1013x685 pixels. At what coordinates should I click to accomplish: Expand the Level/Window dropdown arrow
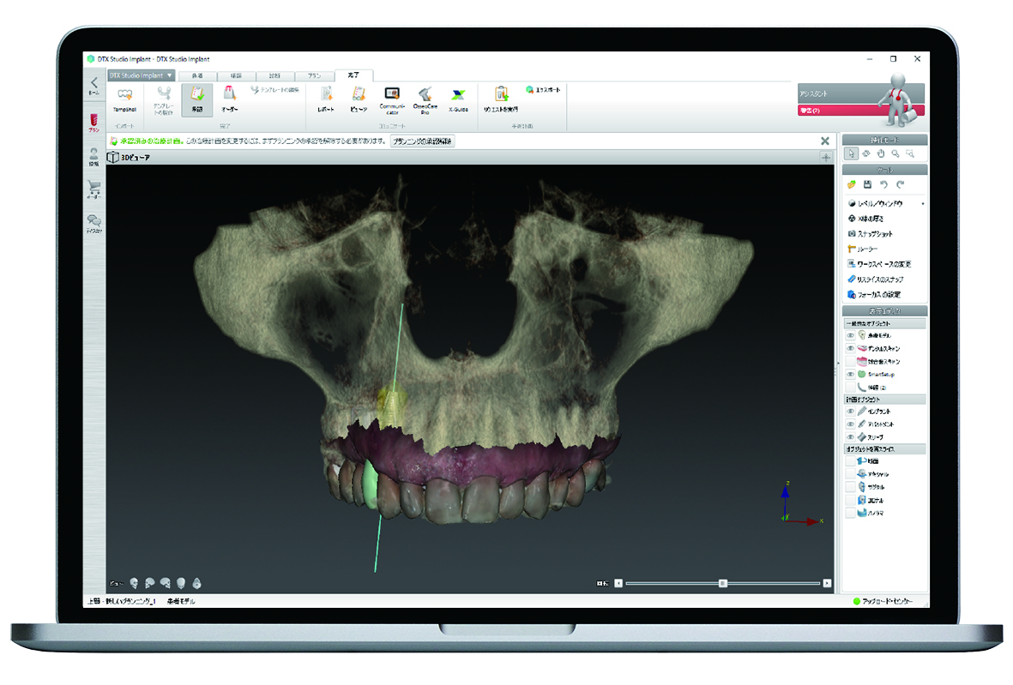(x=923, y=204)
